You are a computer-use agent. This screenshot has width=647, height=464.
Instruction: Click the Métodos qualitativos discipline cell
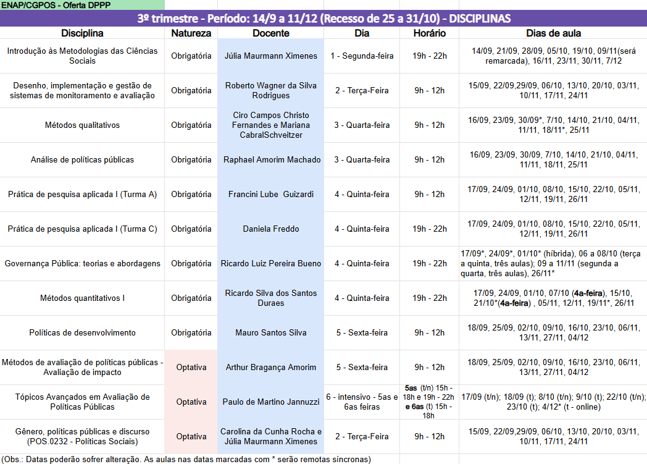[82, 125]
